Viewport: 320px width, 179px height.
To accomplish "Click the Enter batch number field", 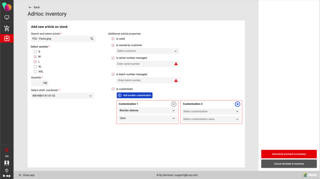I will 148,81.
